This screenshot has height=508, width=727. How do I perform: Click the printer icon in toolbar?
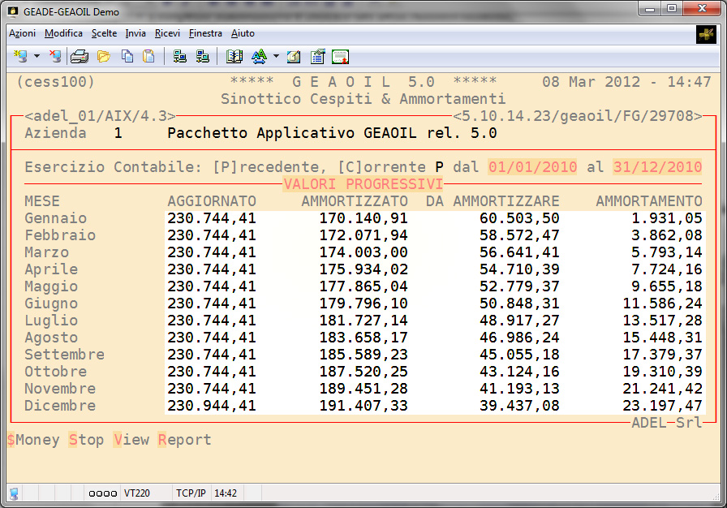coord(80,56)
